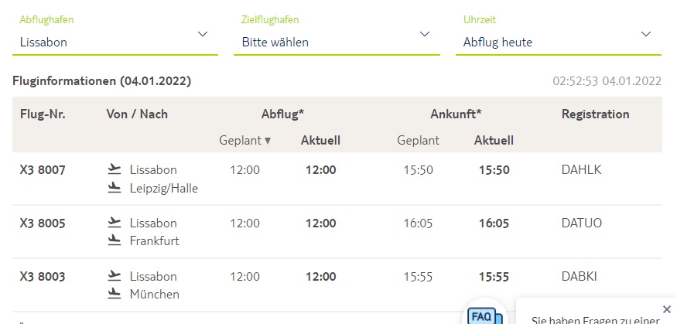Click the Ankunft* column header
The width and height of the screenshot is (677, 324).
(456, 114)
